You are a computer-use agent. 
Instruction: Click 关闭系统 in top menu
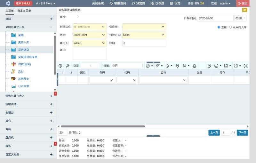click(x=98, y=4)
